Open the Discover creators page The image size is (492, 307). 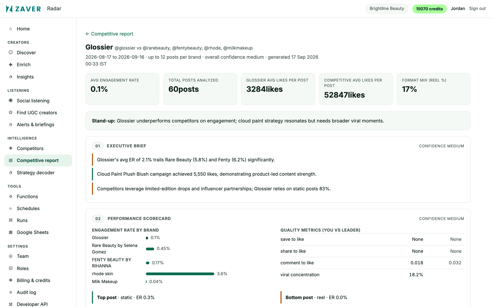click(x=38, y=53)
